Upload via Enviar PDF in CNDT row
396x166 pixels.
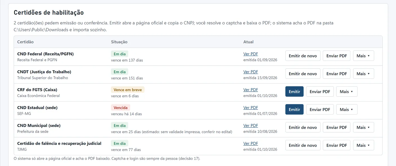pyautogui.click(x=337, y=74)
